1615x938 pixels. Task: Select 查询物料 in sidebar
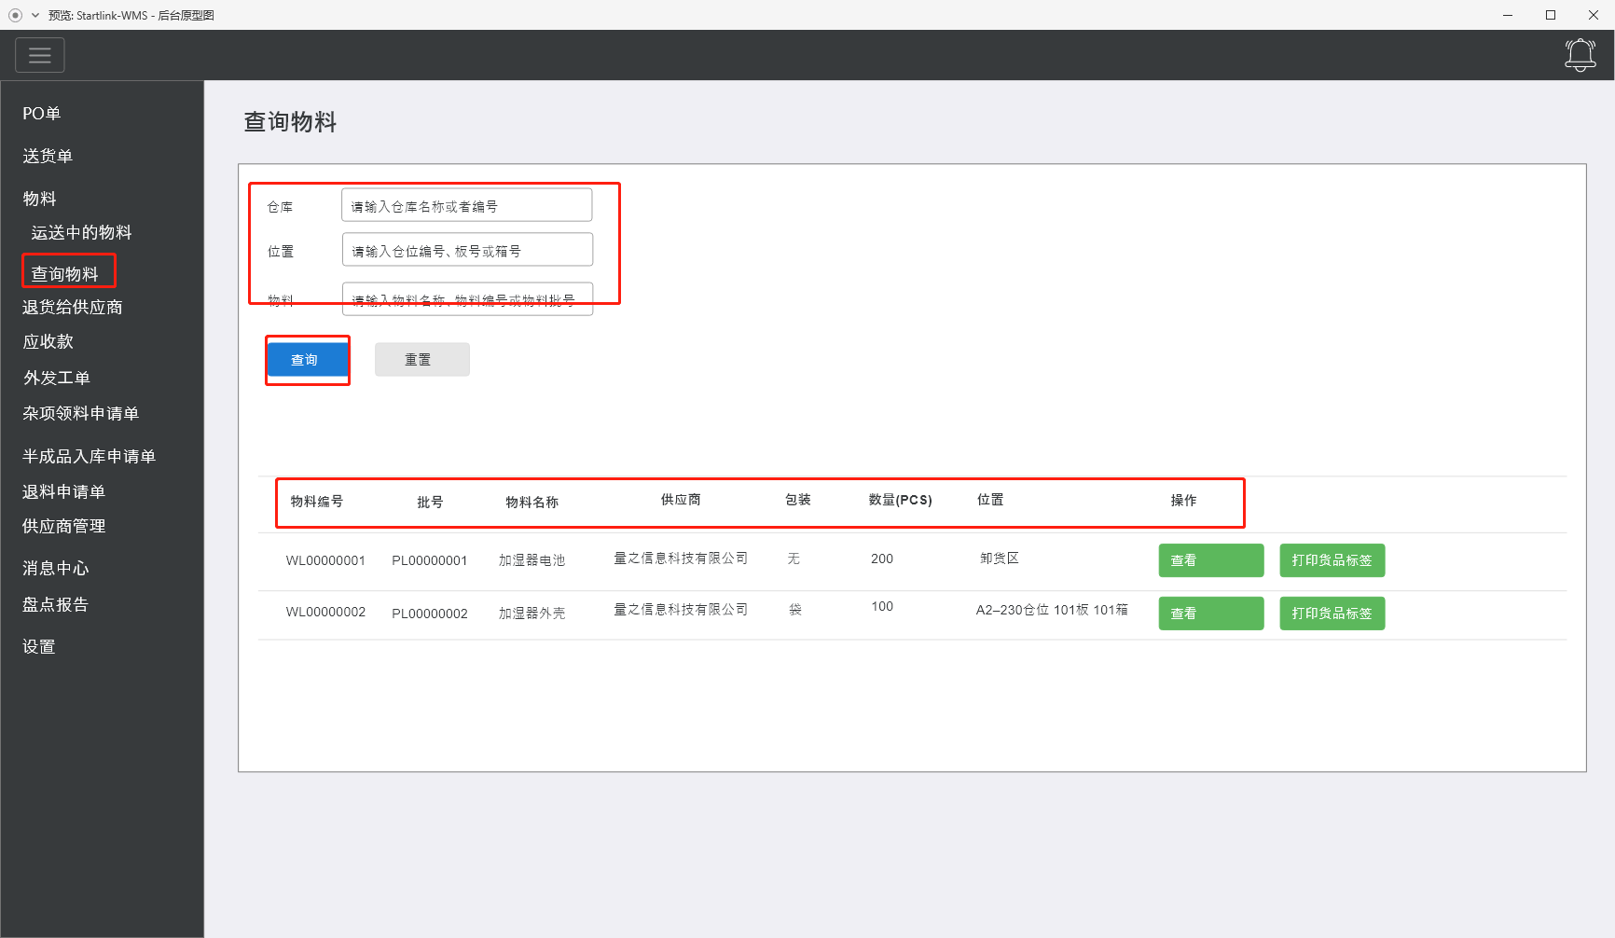click(x=65, y=273)
